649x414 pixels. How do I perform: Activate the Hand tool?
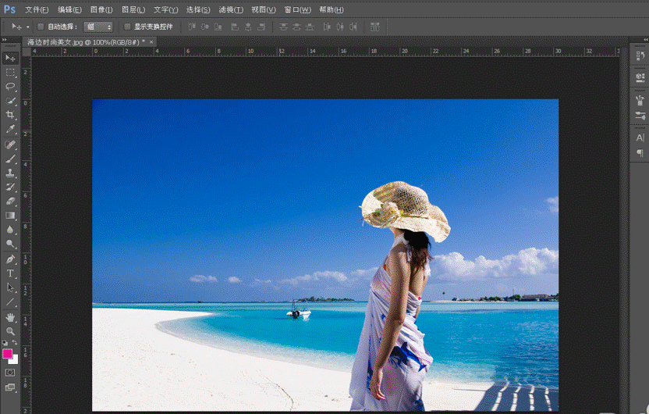[11, 317]
